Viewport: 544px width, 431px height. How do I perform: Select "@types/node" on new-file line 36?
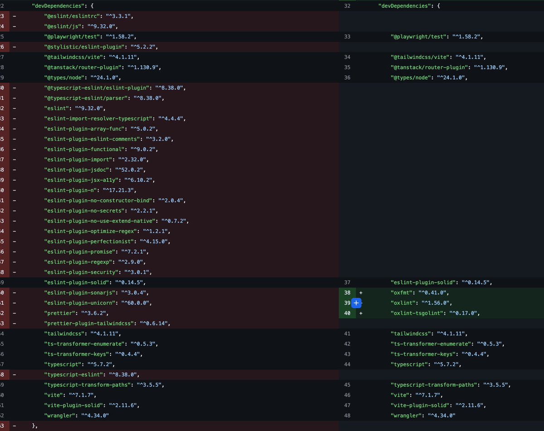(412, 77)
